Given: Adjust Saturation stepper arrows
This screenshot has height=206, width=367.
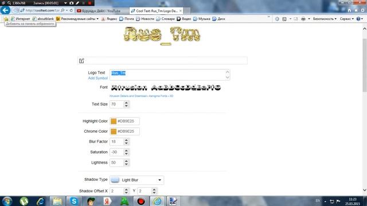Looking at the screenshot, I should pyautogui.click(x=126, y=152).
